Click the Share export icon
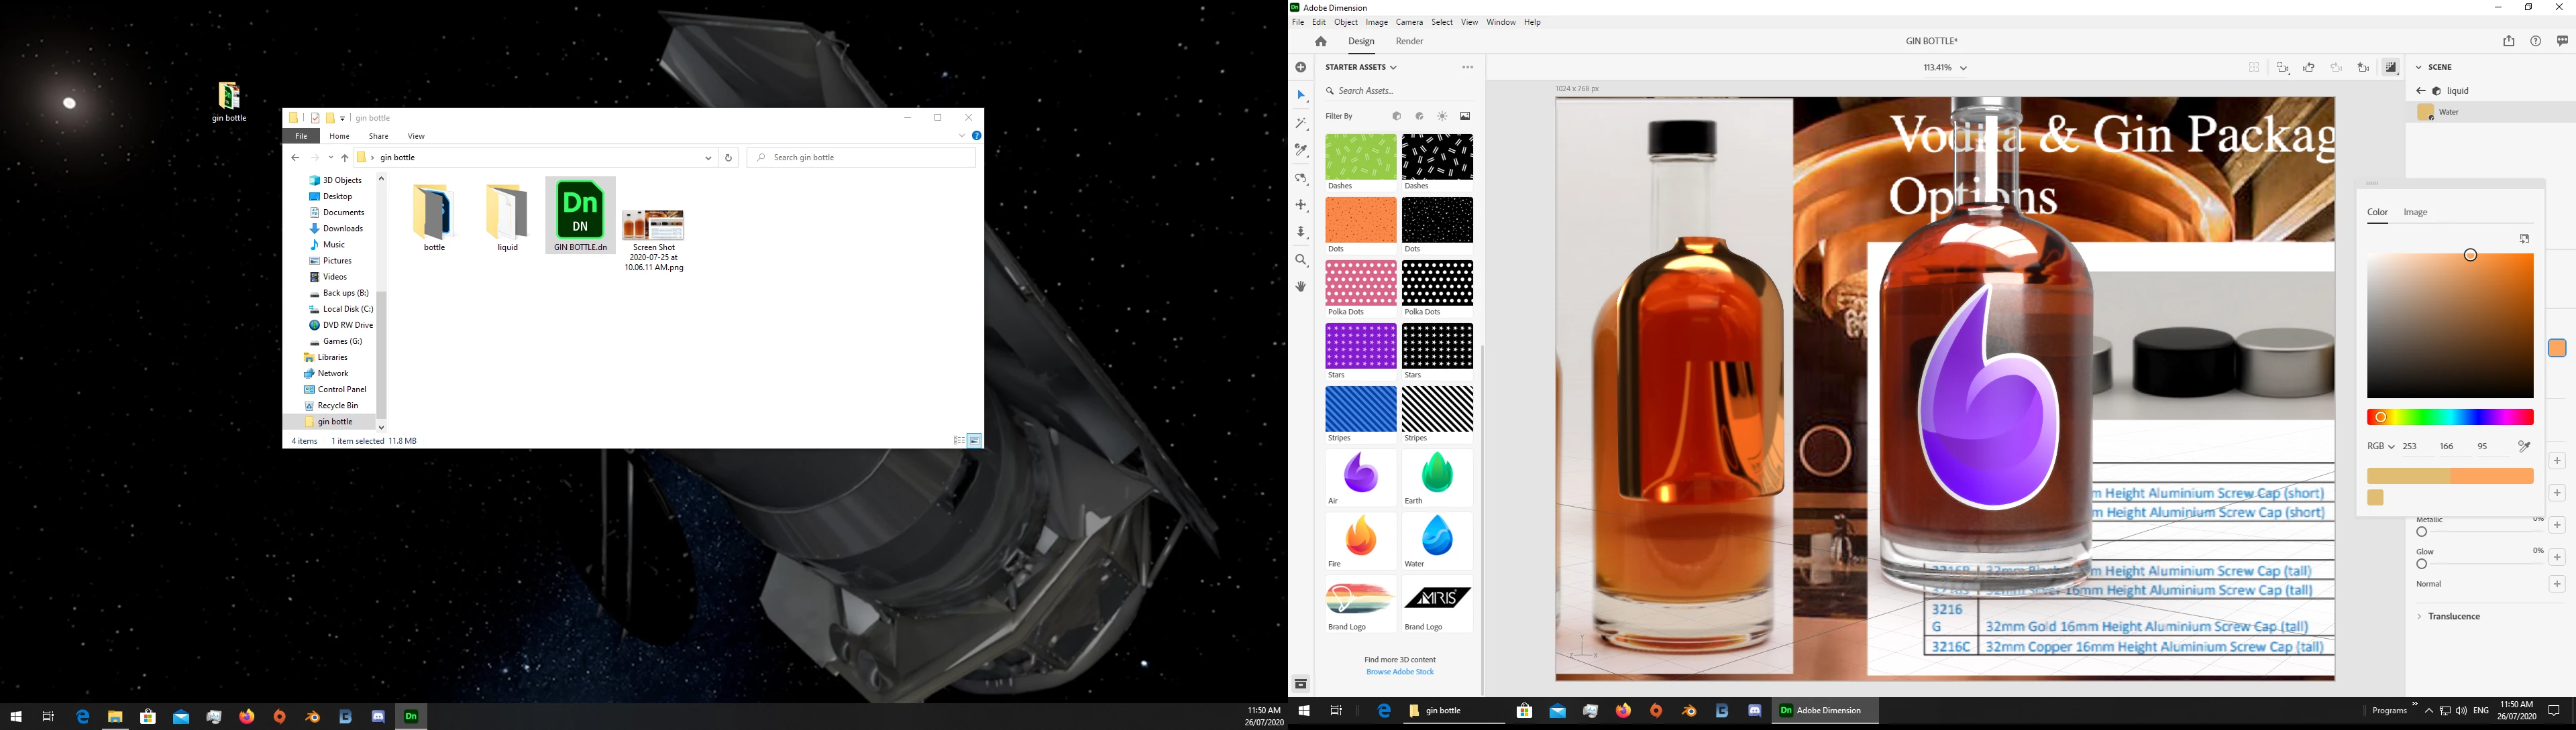The height and width of the screenshot is (730, 2576). 2508,41
